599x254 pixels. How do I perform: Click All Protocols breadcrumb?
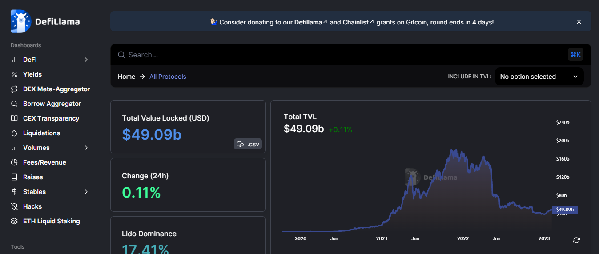point(168,77)
